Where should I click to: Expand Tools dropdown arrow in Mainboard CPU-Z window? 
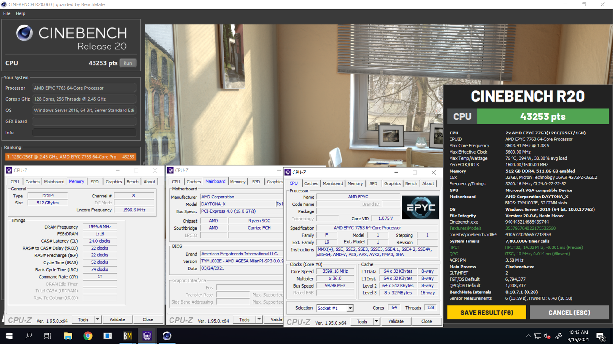click(259, 319)
